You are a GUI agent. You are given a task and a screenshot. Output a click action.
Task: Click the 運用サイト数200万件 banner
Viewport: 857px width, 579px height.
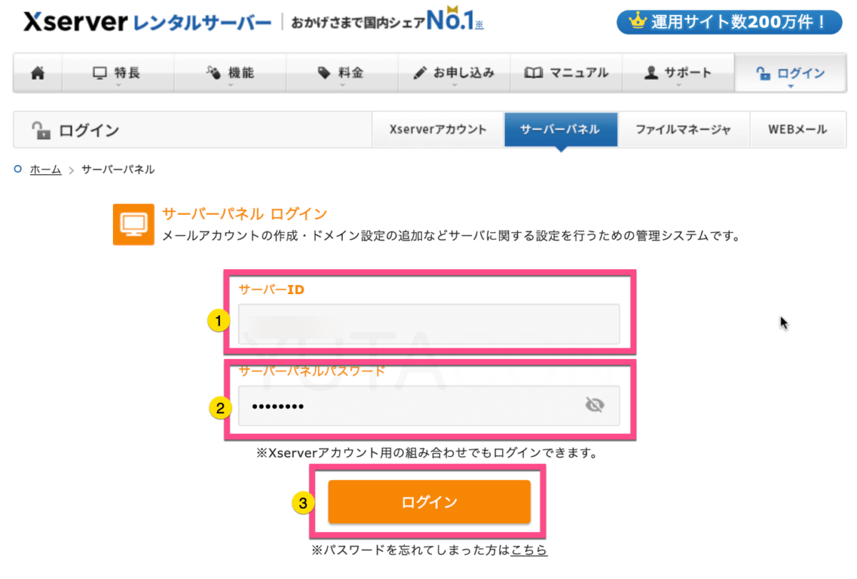click(x=731, y=22)
